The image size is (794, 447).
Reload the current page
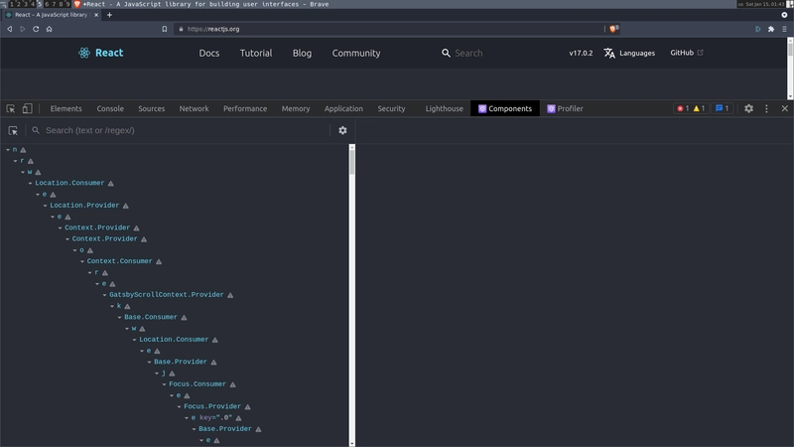pyautogui.click(x=36, y=29)
